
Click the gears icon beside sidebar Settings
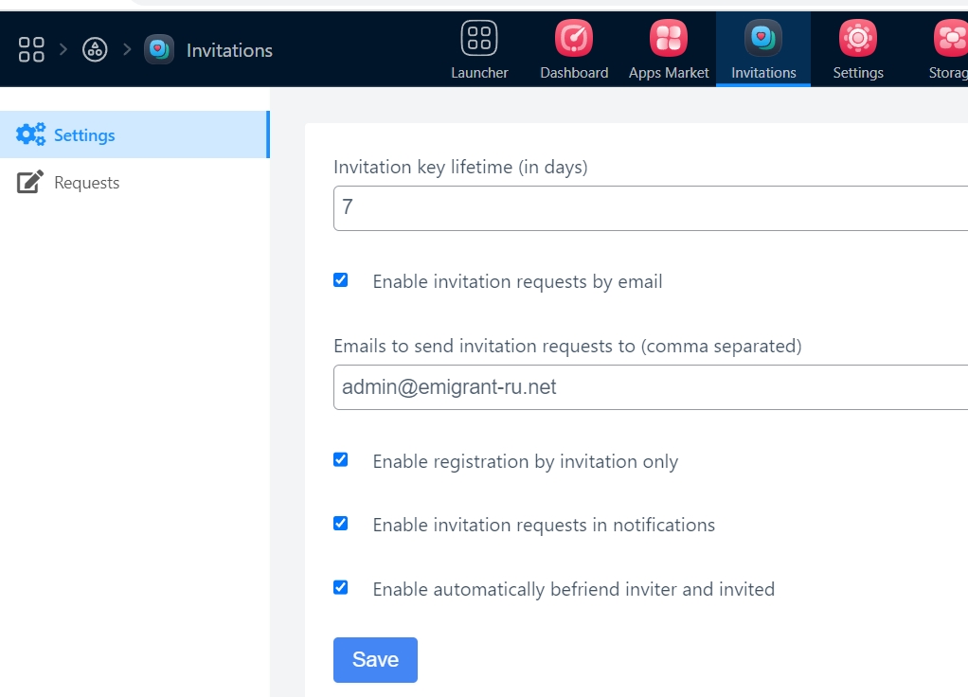tap(30, 134)
